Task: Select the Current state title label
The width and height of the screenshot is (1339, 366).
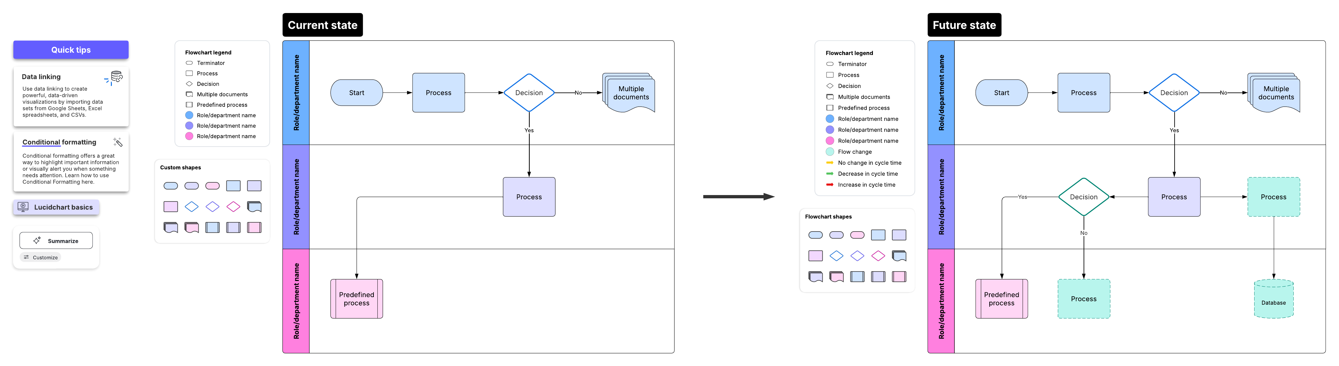Action: click(x=322, y=25)
